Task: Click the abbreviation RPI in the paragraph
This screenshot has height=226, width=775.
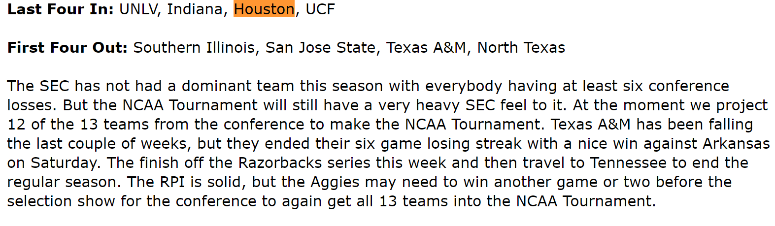Action: click(172, 182)
